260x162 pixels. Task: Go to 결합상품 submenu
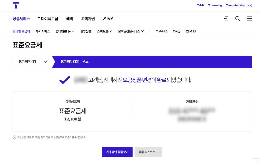(x=86, y=31)
